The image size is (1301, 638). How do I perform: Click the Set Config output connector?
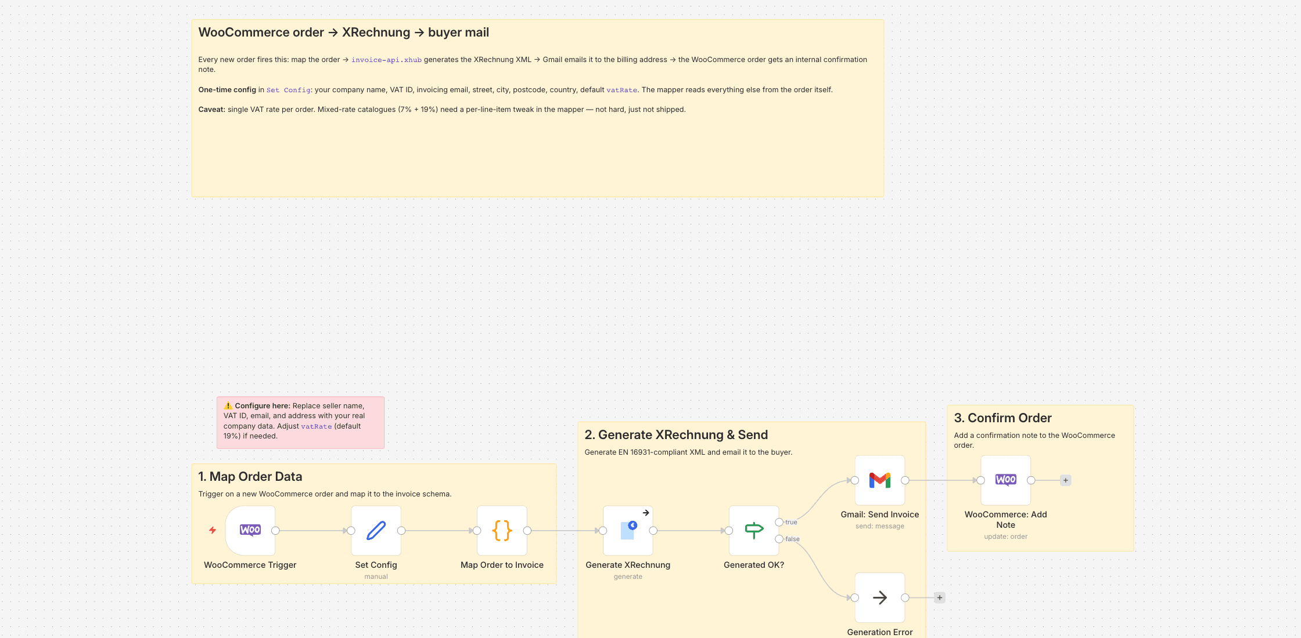click(x=401, y=531)
